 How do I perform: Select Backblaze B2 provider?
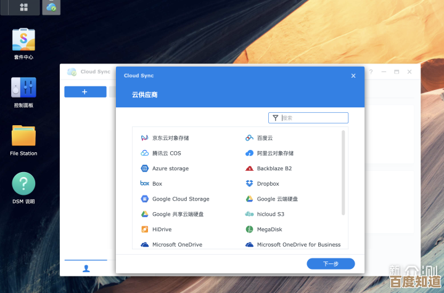[274, 168]
